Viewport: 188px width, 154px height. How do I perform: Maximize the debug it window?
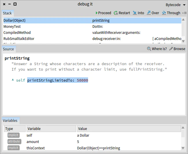pos(15,4)
